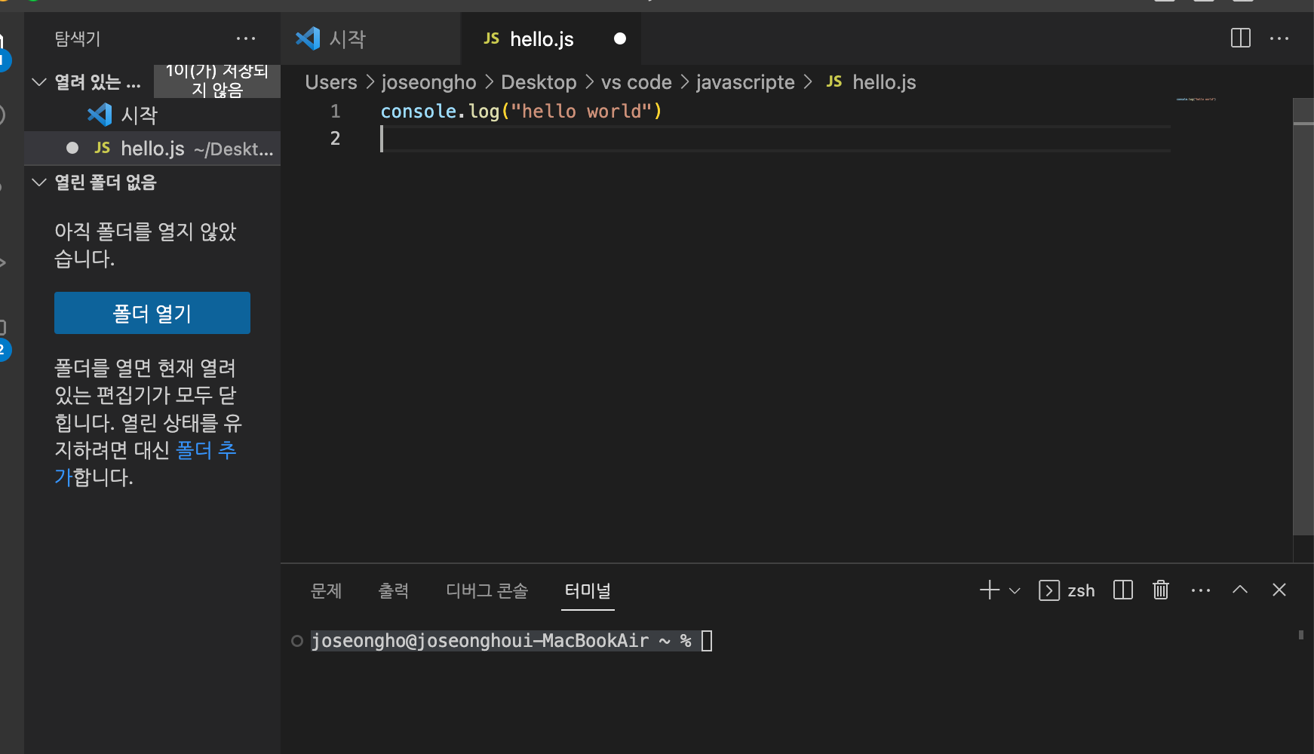
Task: Kill terminal using the trash icon
Action: [x=1161, y=590]
